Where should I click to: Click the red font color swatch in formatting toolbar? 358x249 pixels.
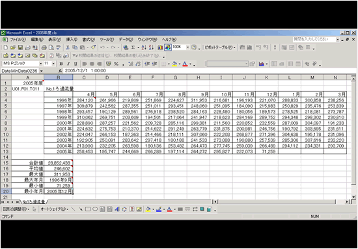point(185,64)
